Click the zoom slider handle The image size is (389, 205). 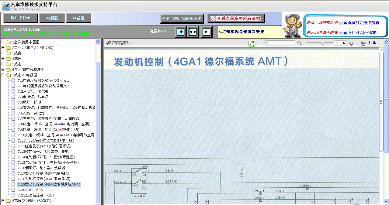pos(322,43)
